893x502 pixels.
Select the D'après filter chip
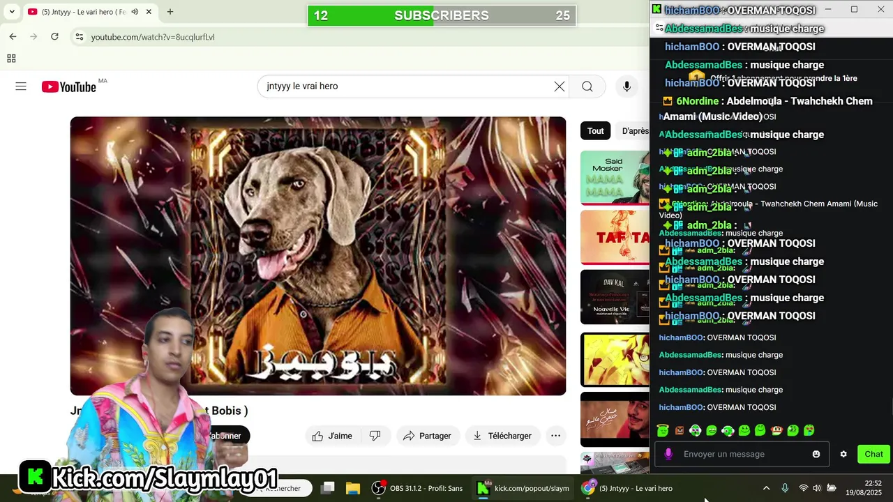634,131
